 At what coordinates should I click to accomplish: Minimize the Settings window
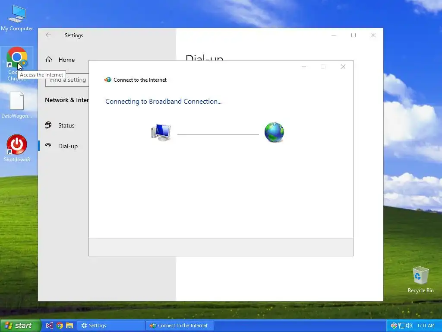point(334,35)
